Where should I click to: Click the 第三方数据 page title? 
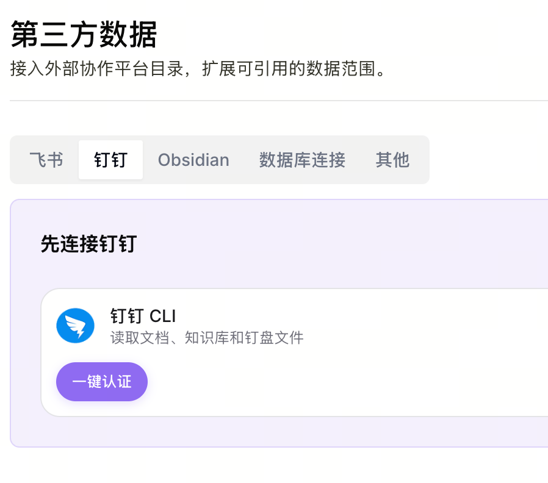pos(84,34)
